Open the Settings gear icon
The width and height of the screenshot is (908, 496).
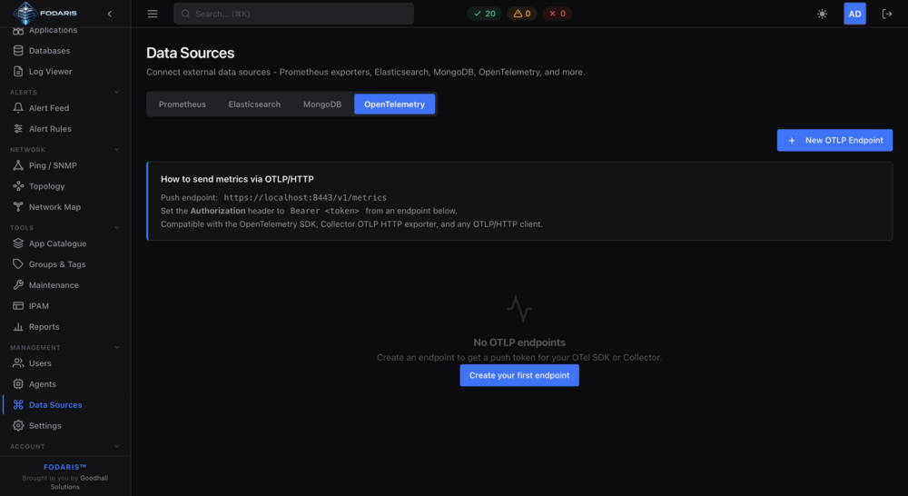pos(18,426)
